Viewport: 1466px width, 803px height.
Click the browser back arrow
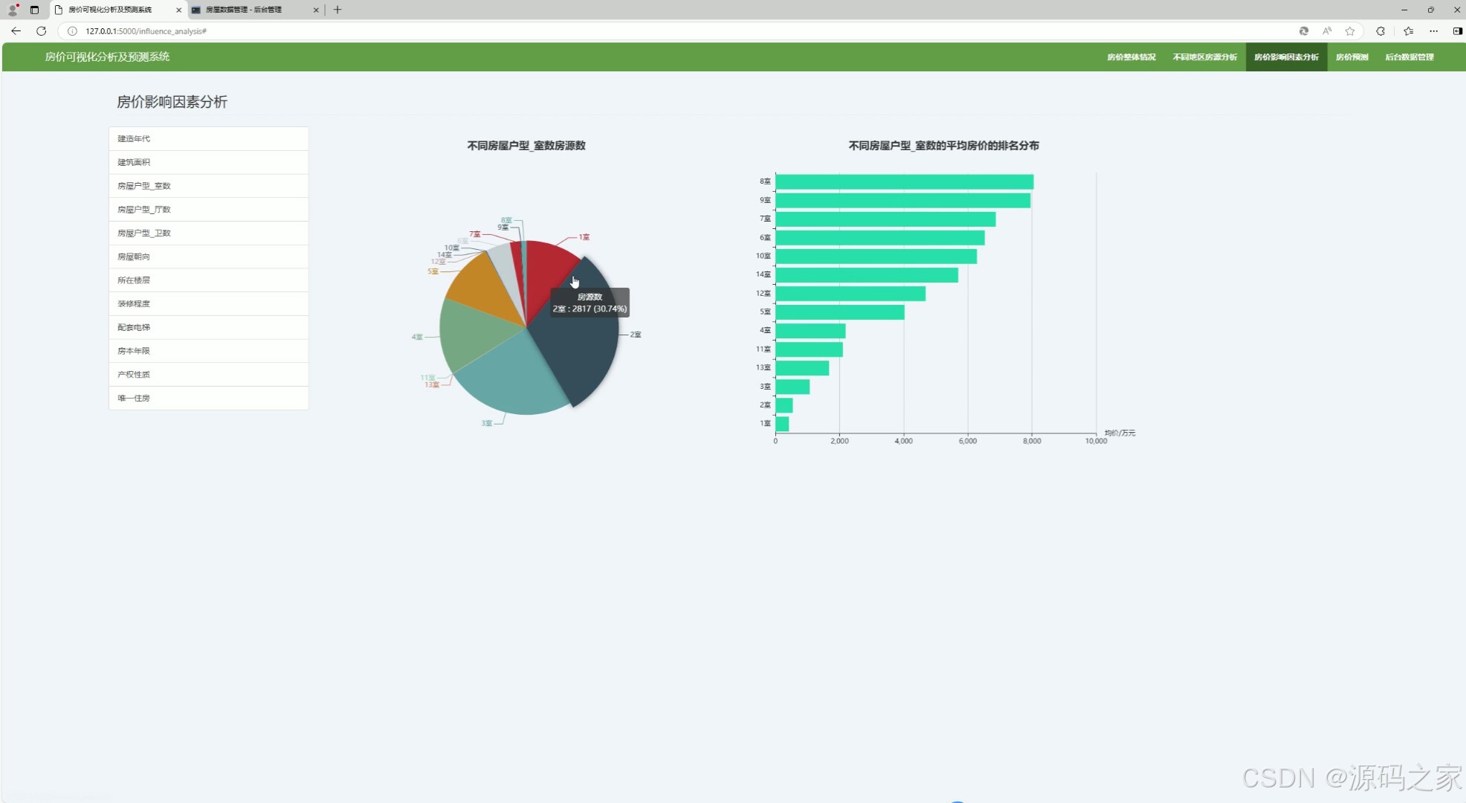16,31
